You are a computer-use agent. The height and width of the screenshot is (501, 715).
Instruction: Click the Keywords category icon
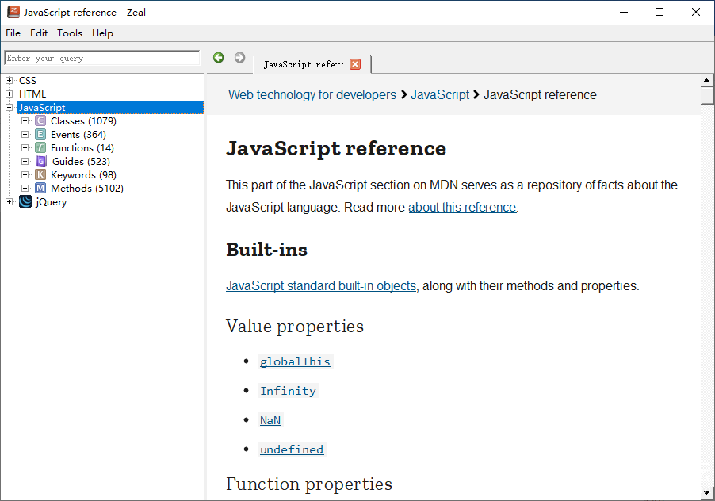coord(40,174)
